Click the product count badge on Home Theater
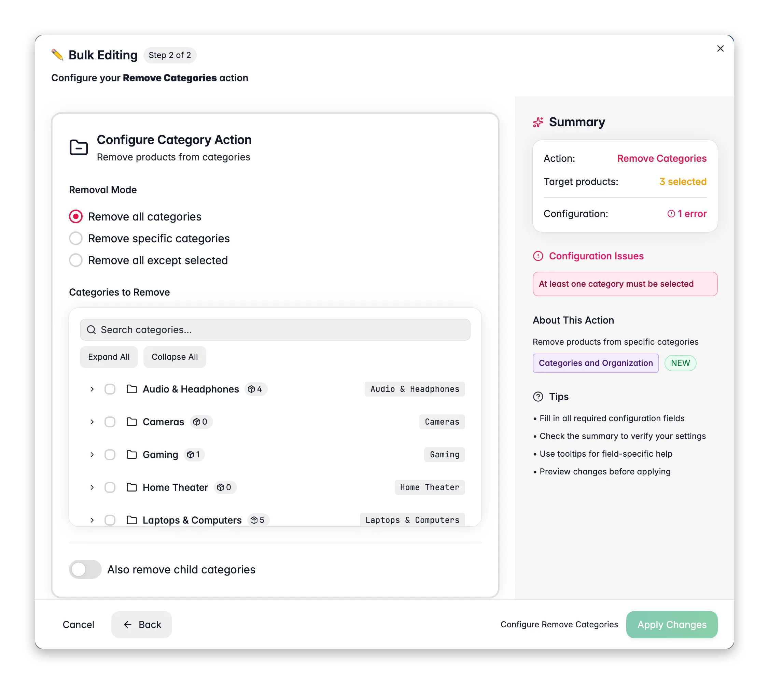 pyautogui.click(x=225, y=487)
